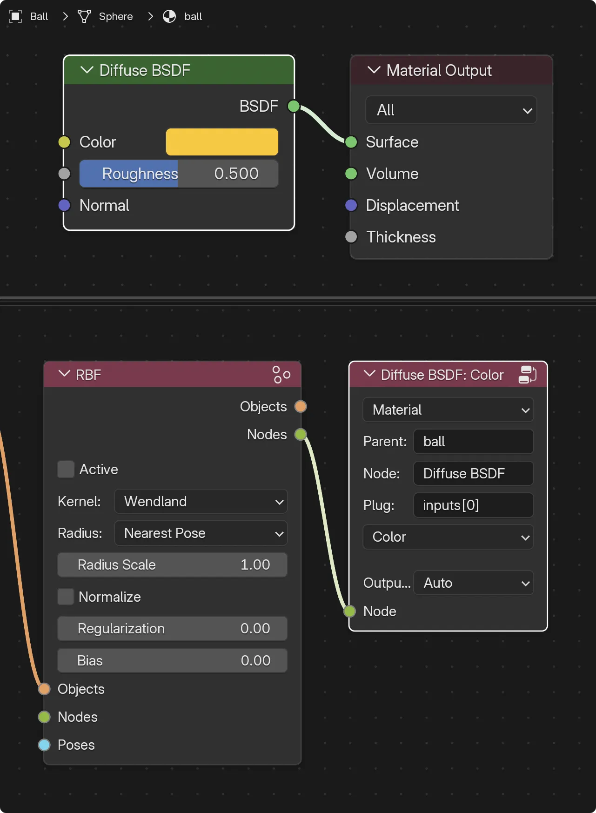Click the Diffuse BSDF node title
This screenshot has width=596, height=813.
click(145, 70)
